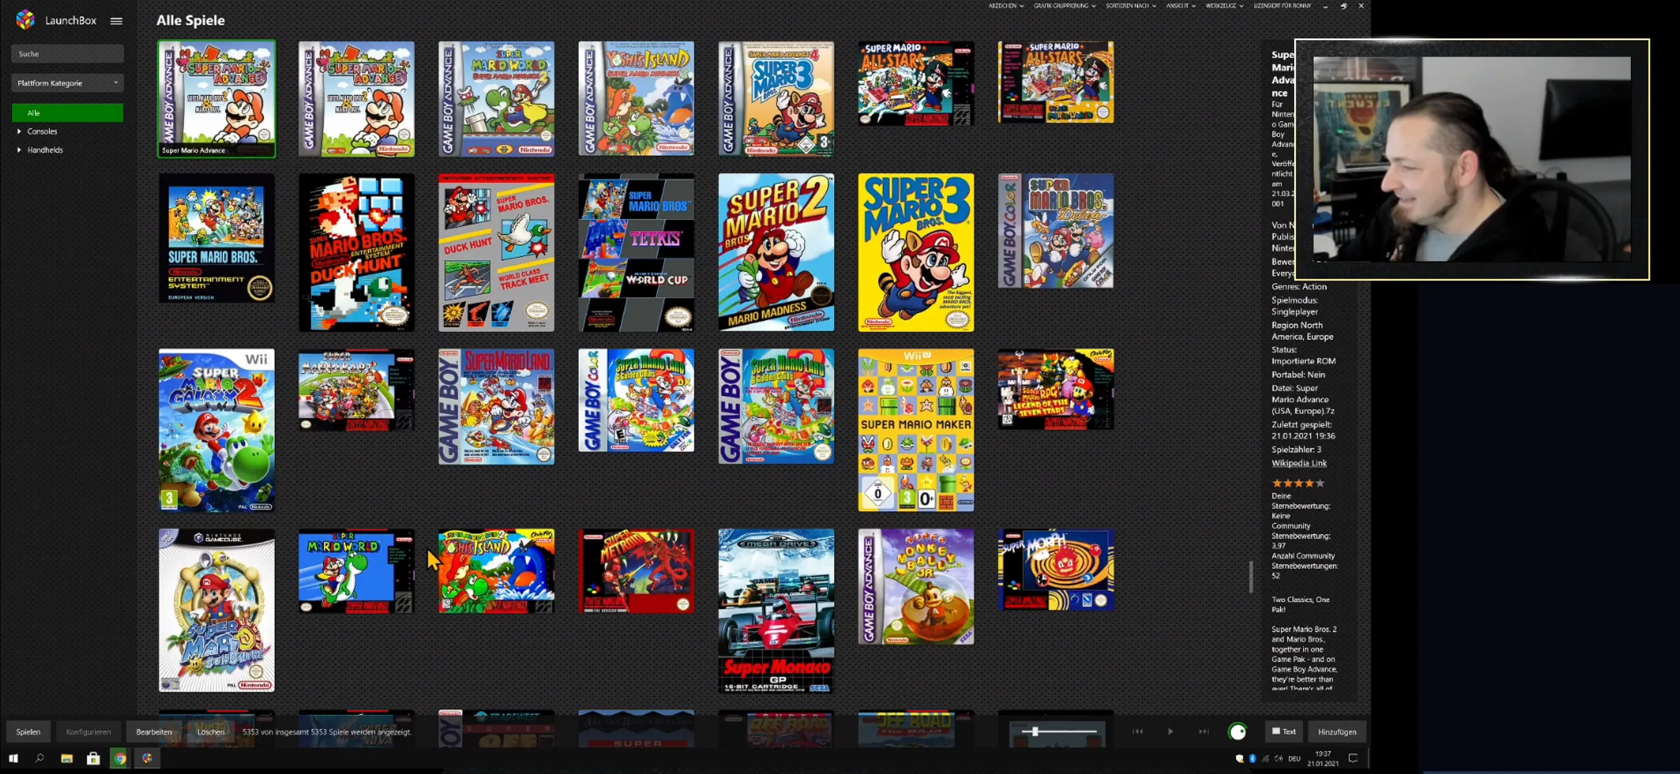Select the Super Mario Kart cover

click(x=356, y=389)
